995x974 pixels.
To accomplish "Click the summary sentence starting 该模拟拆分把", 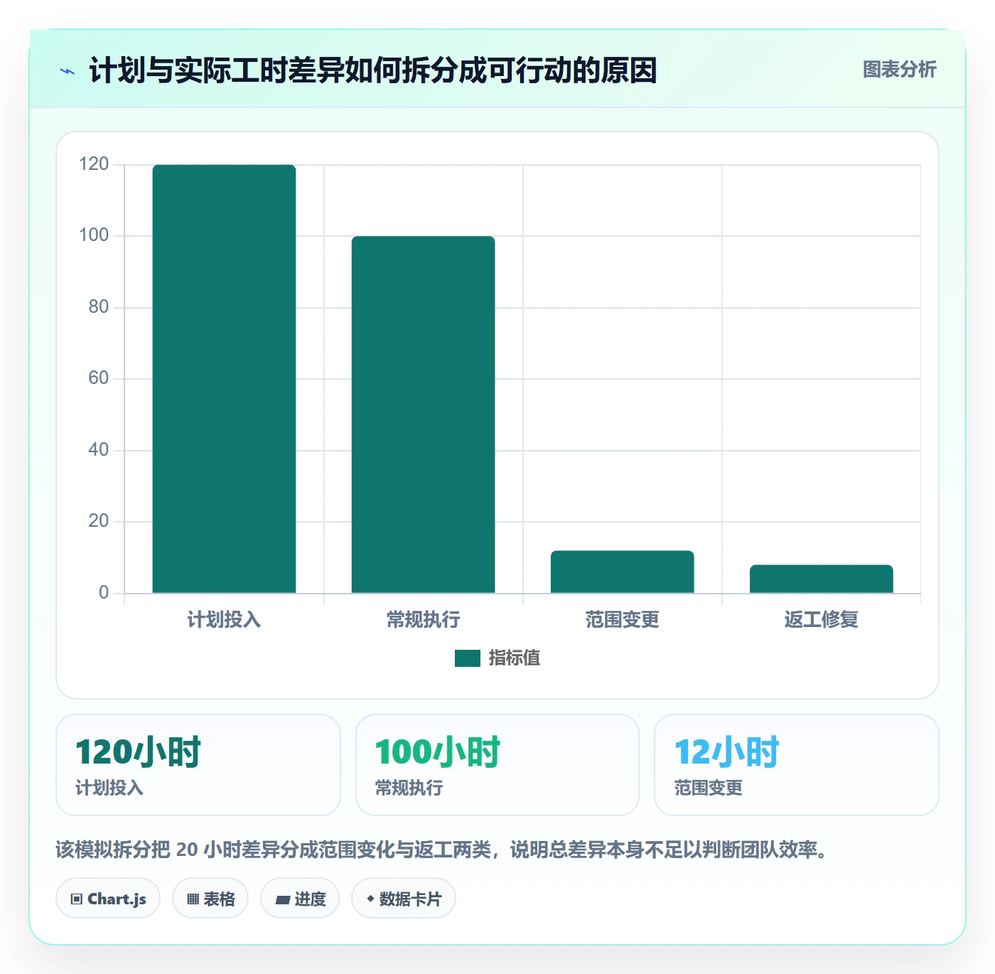I will 442,850.
